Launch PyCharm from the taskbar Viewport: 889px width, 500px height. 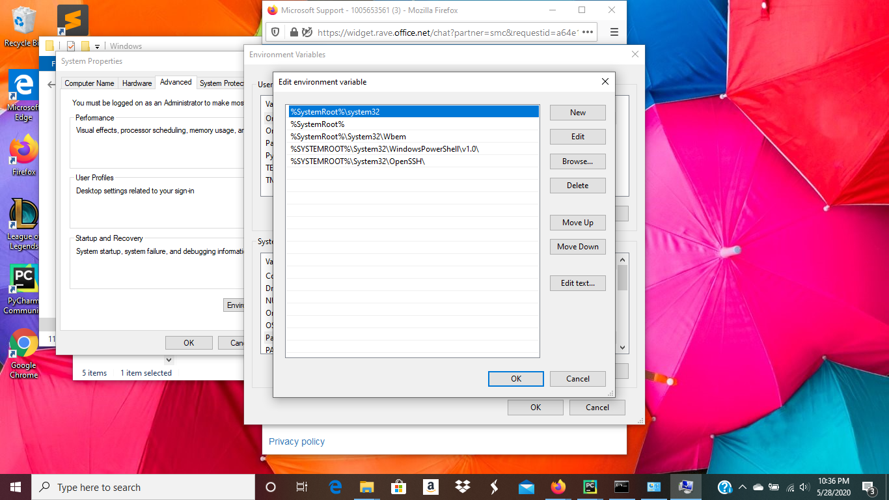pyautogui.click(x=589, y=487)
